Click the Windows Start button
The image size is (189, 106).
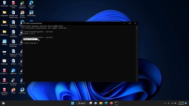(x=73, y=103)
